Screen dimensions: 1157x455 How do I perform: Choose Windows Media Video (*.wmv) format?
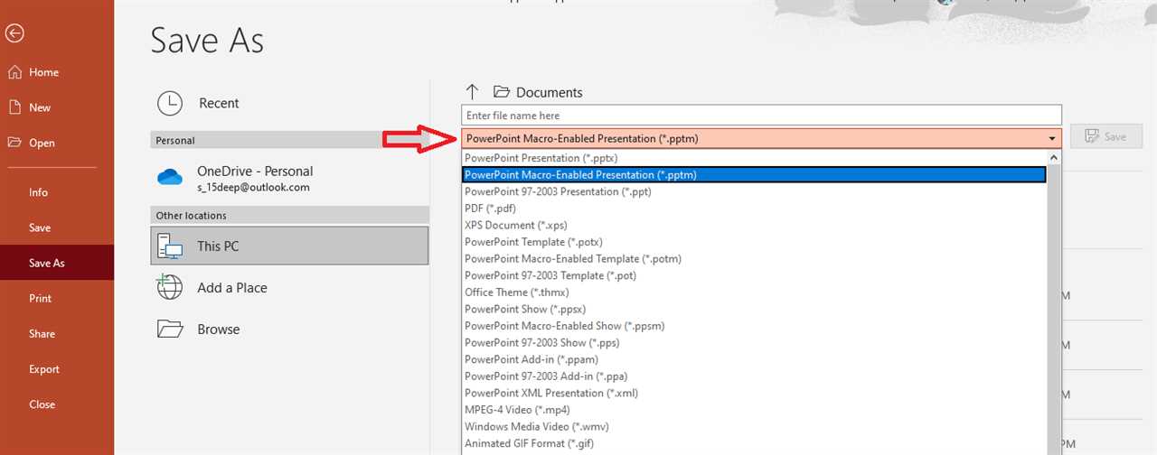[x=753, y=426]
